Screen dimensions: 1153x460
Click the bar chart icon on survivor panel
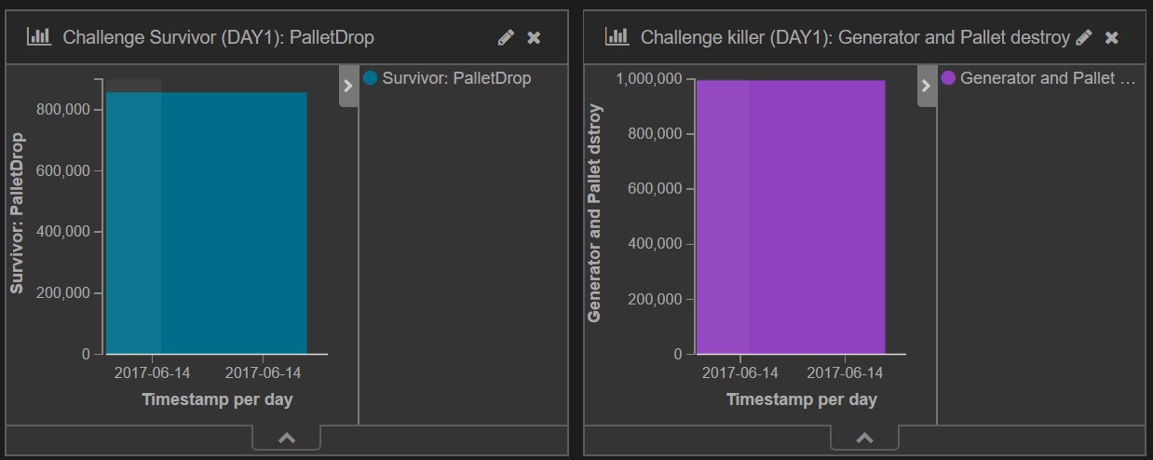click(38, 37)
